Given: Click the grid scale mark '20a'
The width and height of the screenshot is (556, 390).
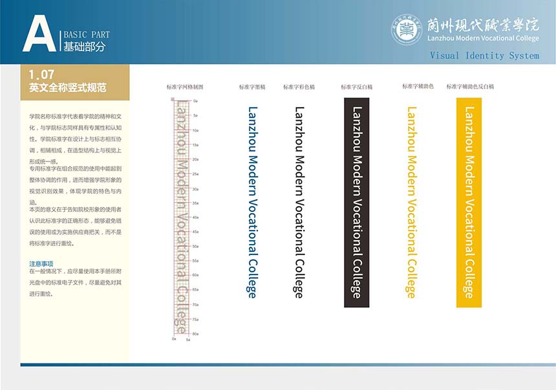Looking at the screenshot, I should tap(196, 159).
